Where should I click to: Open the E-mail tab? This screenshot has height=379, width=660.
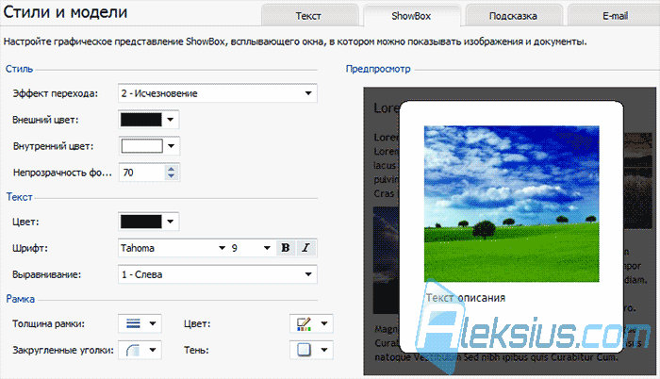click(x=615, y=16)
